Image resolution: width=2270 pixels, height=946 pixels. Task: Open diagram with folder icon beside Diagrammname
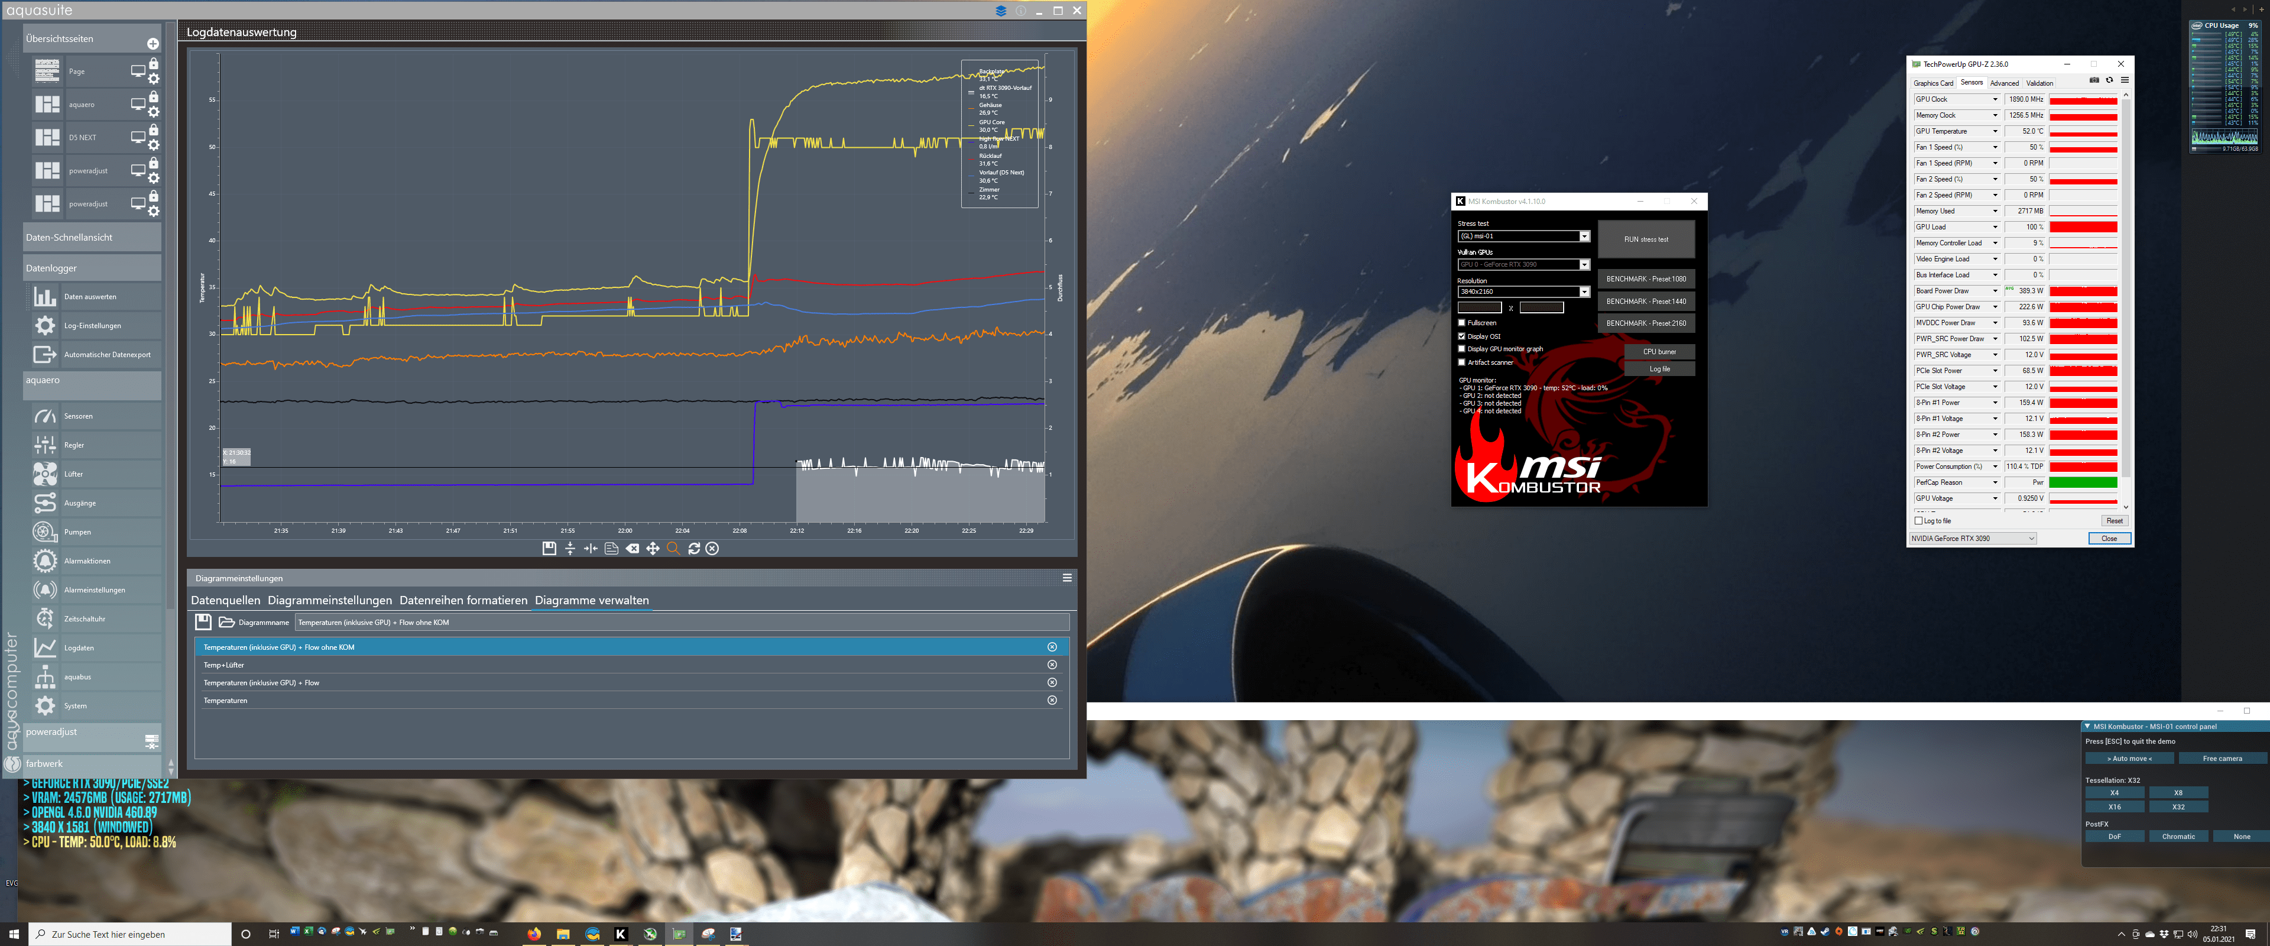pos(226,621)
